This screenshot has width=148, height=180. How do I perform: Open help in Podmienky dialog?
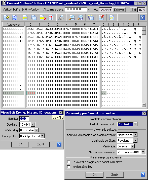tap(143, 175)
